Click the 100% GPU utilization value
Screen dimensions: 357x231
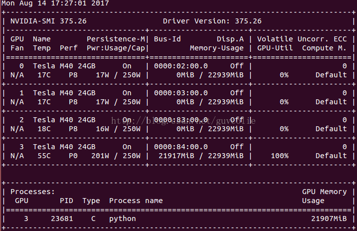pos(280,156)
